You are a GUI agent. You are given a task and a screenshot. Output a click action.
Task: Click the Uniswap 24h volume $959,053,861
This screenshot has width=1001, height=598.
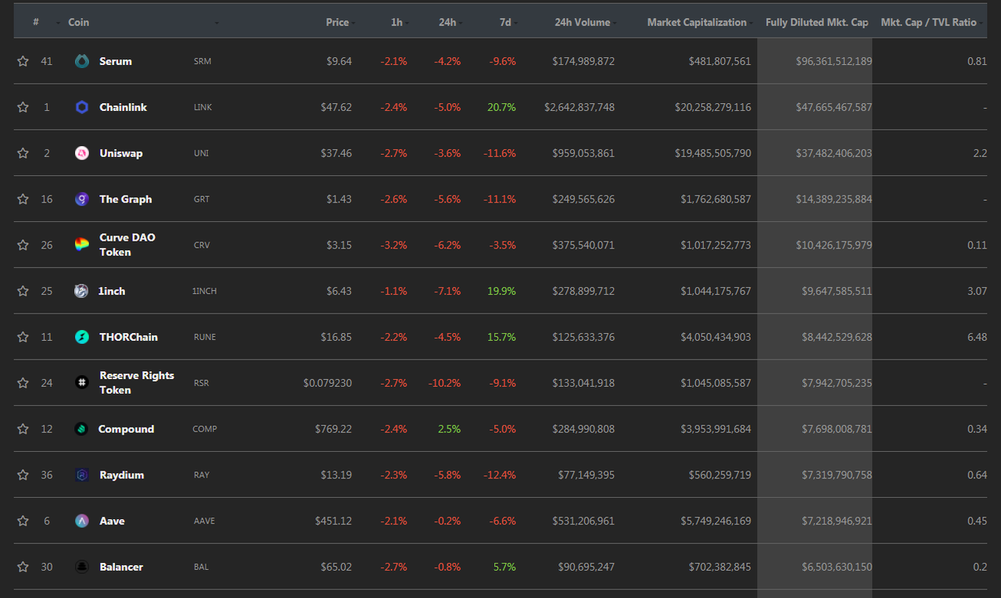click(x=583, y=153)
